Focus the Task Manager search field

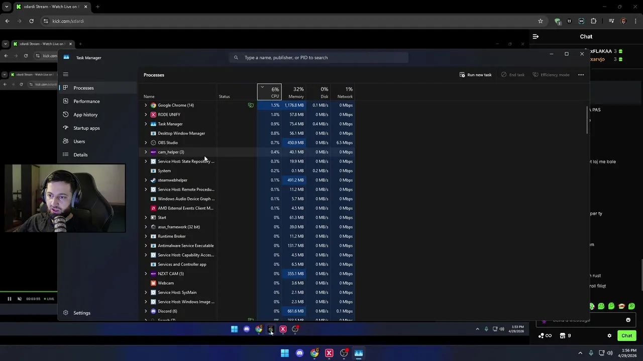coord(318,58)
